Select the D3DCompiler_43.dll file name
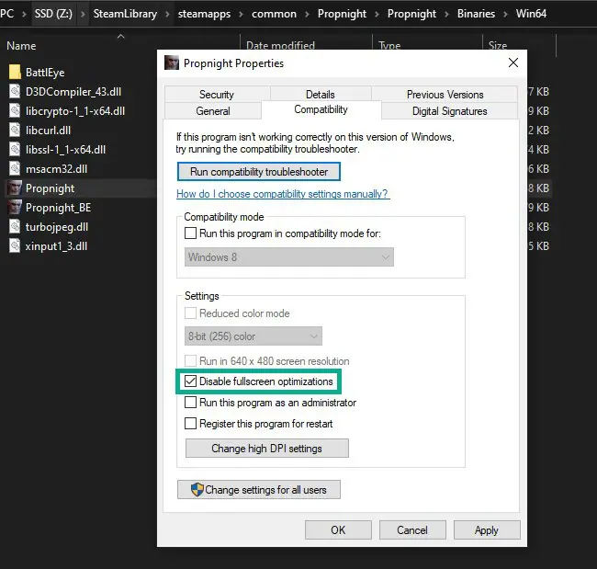The height and width of the screenshot is (569, 597). tap(73, 92)
